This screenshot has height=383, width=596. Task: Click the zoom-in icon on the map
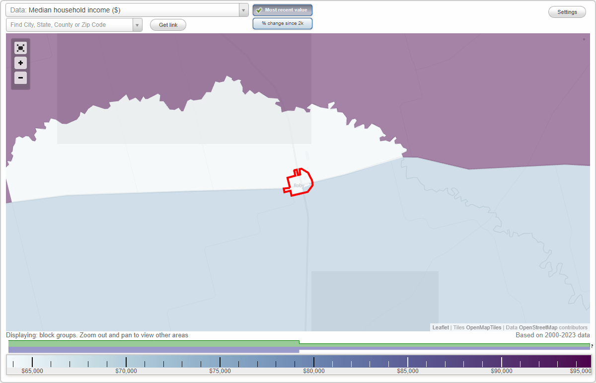[20, 63]
